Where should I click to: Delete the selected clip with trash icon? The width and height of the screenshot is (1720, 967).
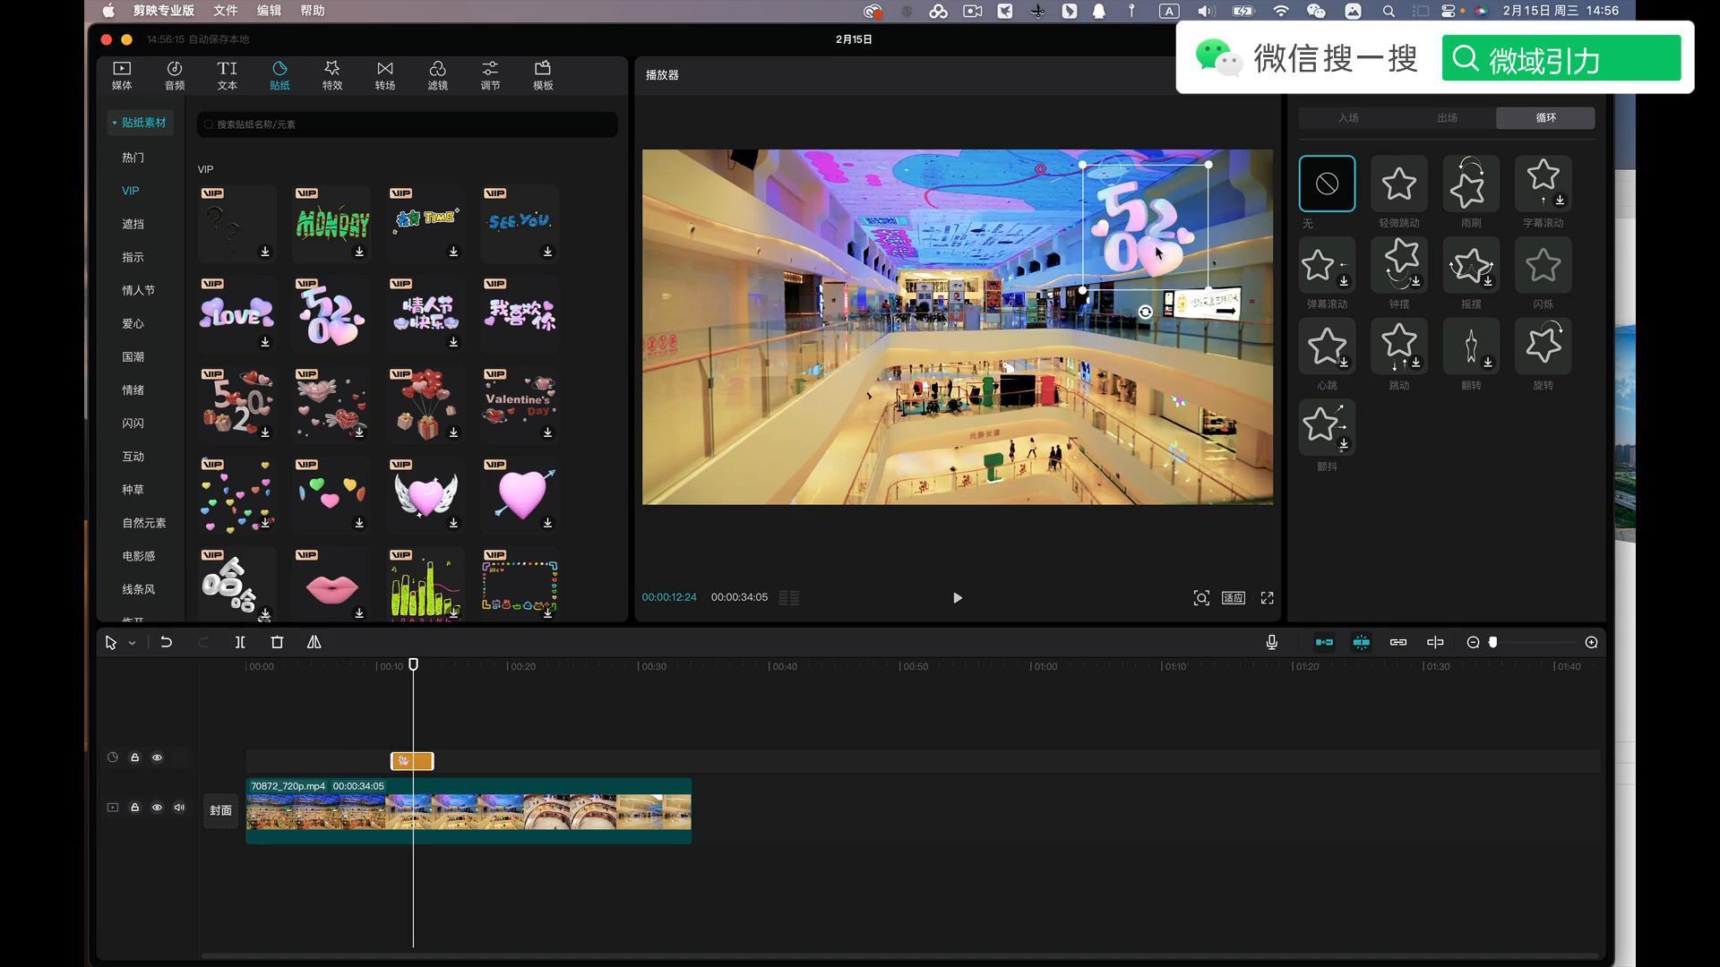277,642
